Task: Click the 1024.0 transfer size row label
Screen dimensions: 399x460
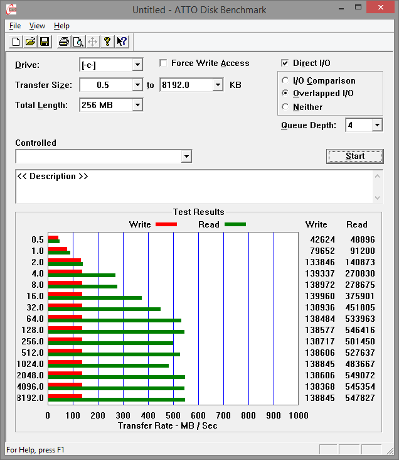Action: (30, 364)
